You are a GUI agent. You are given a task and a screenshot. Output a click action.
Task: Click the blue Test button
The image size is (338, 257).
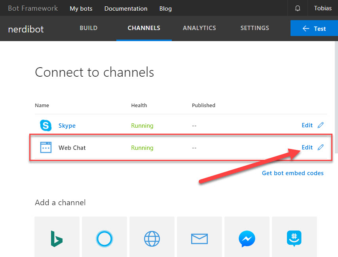click(314, 28)
